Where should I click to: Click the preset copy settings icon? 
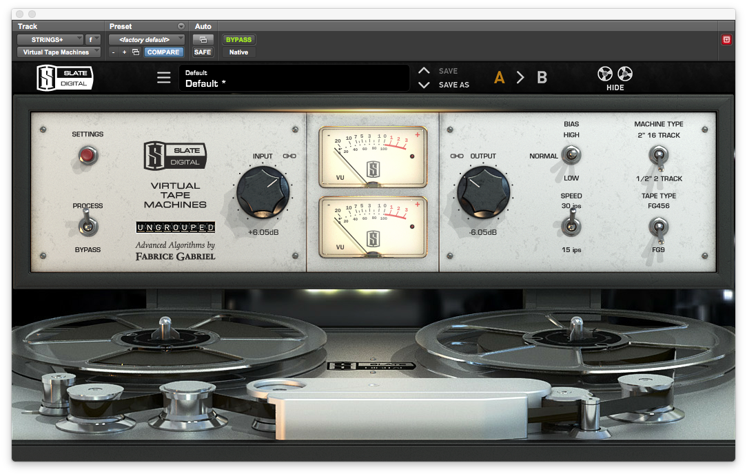(x=136, y=52)
